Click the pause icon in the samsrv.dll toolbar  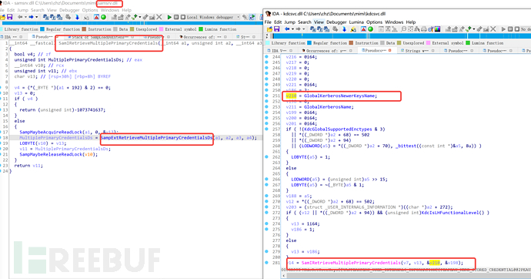pos(176,17)
